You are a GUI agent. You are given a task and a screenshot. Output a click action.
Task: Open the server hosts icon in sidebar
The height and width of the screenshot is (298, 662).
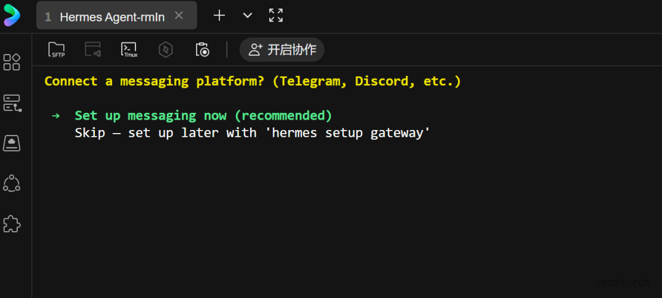pyautogui.click(x=12, y=102)
